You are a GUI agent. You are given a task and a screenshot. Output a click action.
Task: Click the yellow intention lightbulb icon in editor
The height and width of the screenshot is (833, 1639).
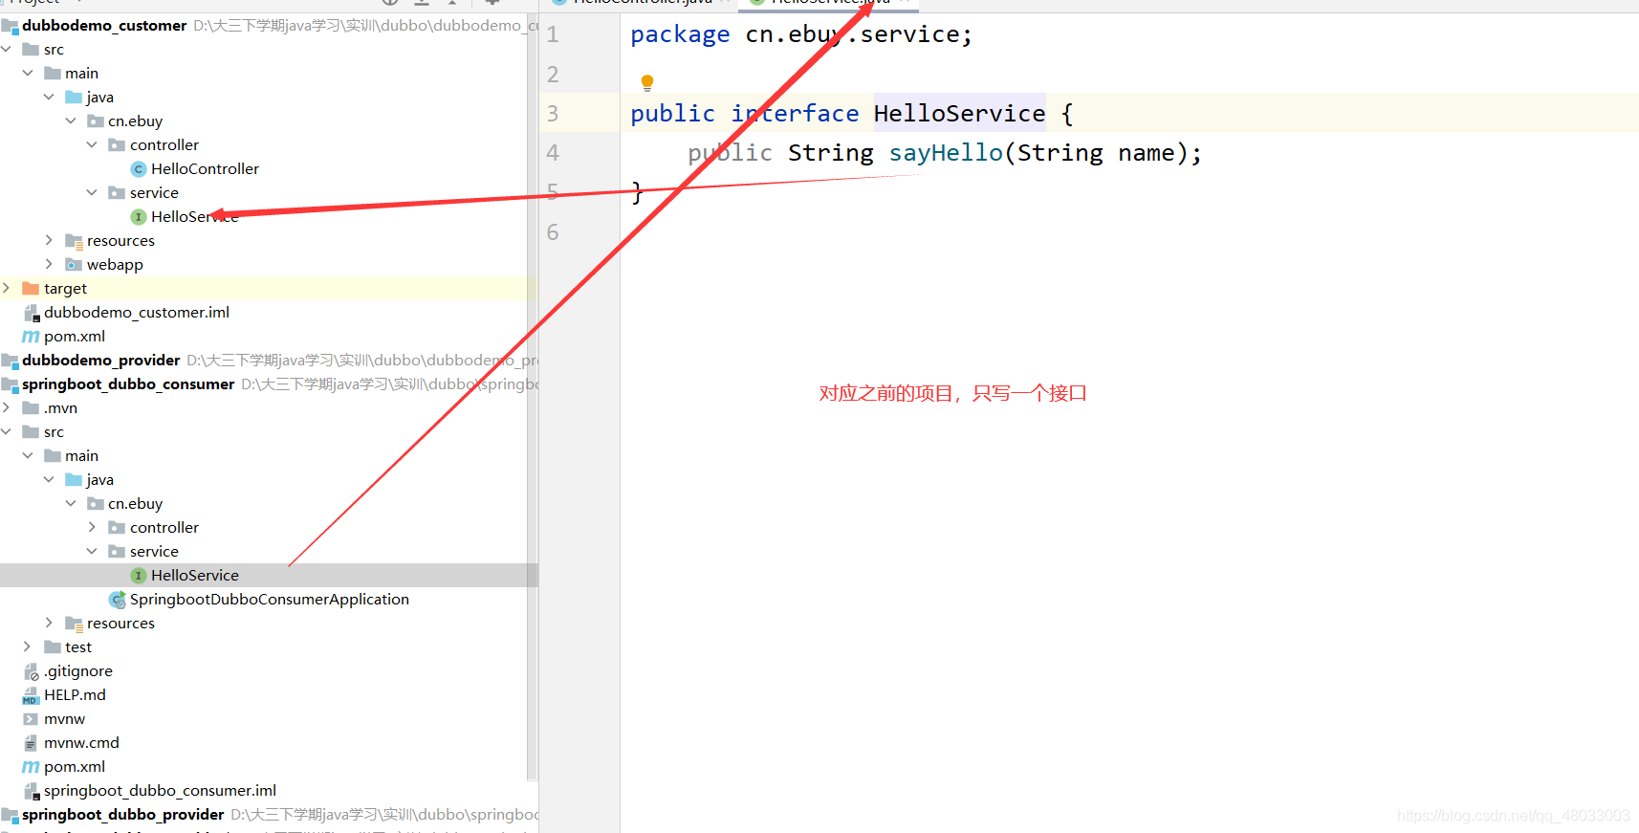pos(647,83)
